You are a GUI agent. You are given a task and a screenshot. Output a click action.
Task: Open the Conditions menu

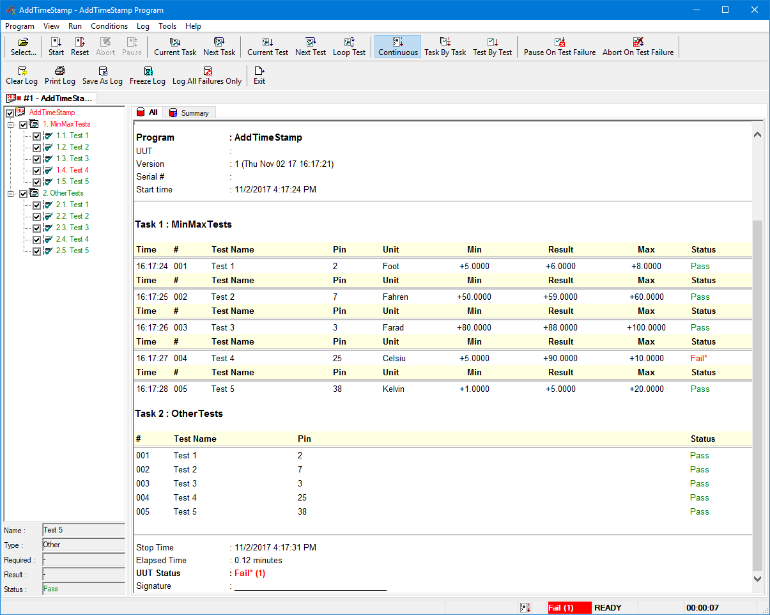109,26
